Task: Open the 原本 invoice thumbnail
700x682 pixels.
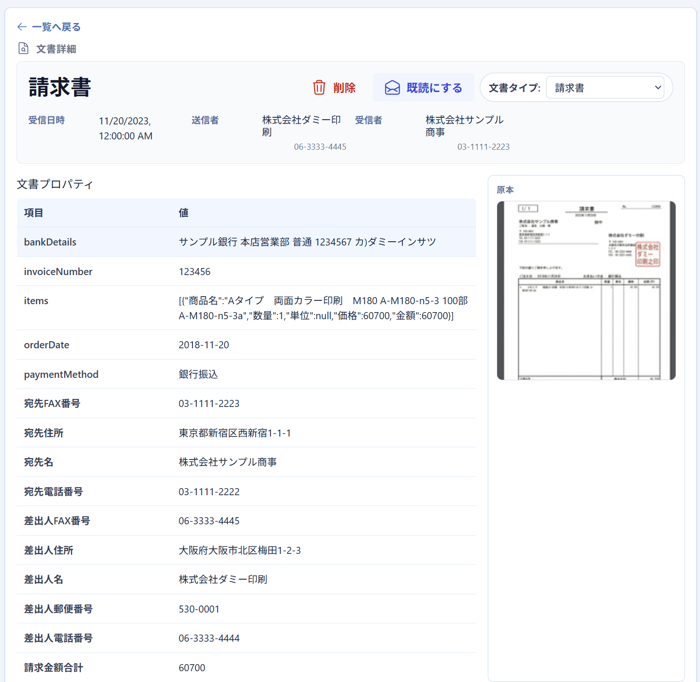Action: point(586,290)
